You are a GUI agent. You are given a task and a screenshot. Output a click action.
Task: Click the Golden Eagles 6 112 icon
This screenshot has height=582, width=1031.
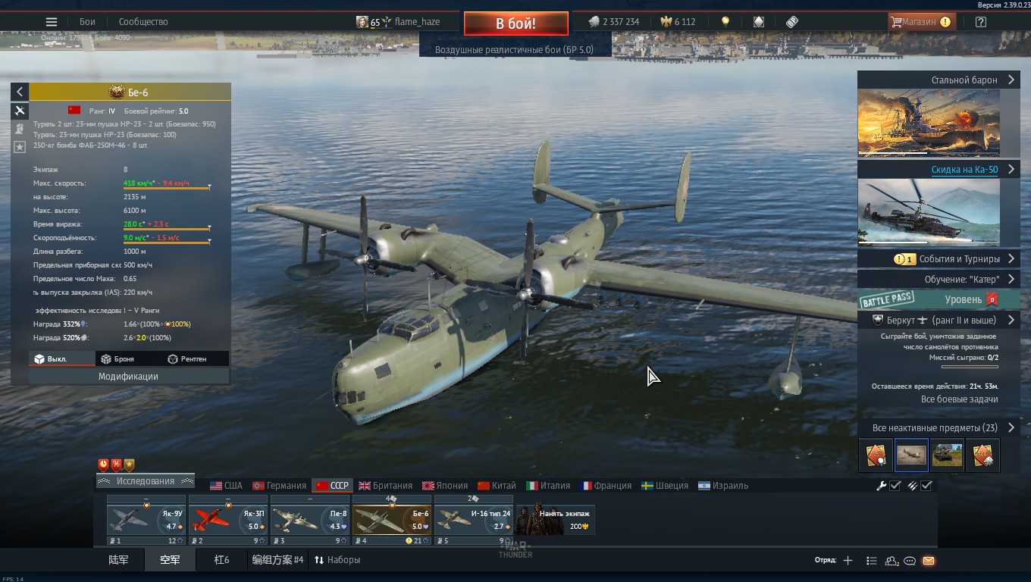pos(666,22)
